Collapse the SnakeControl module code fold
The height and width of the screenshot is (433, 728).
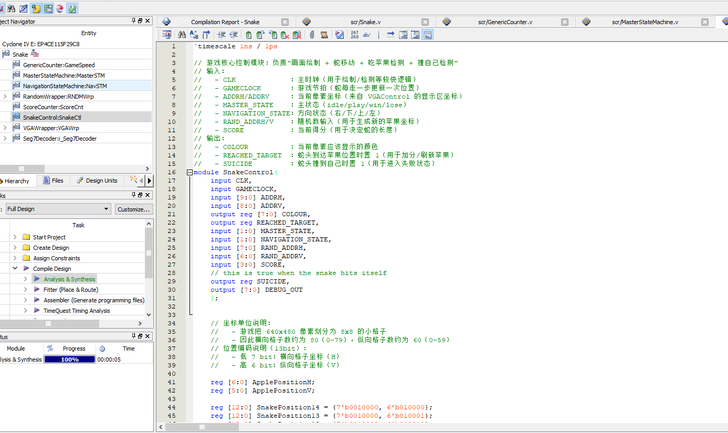click(189, 172)
